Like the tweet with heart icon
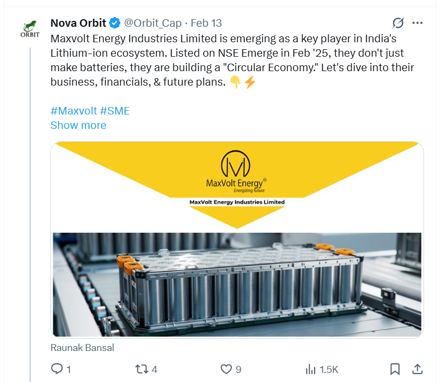This screenshot has width=446, height=382. pyautogui.click(x=226, y=369)
